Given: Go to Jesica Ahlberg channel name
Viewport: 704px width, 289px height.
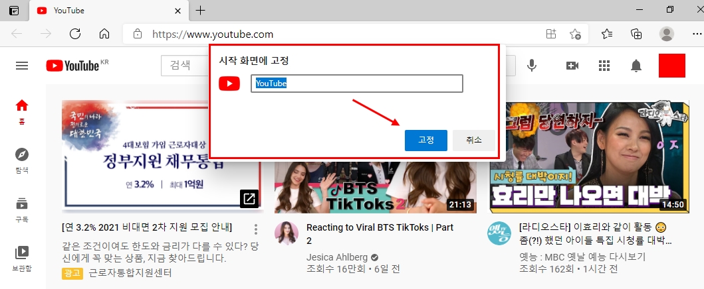Looking at the screenshot, I should point(337,257).
